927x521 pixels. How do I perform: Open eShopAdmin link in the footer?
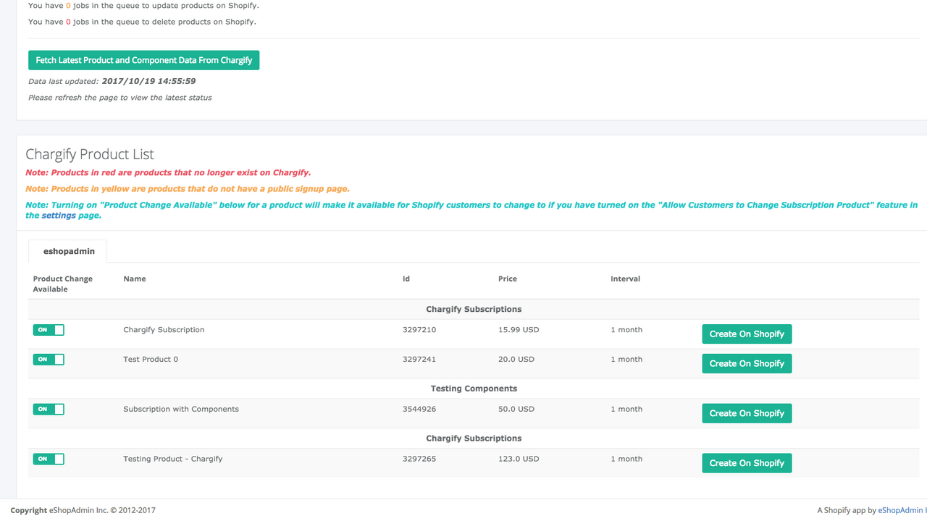coord(902,510)
